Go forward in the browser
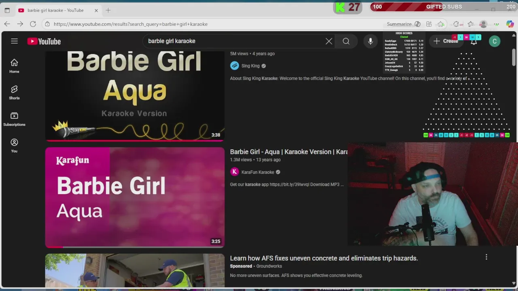The height and width of the screenshot is (291, 518). (x=20, y=24)
